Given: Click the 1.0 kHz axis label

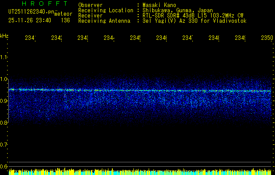Looking at the screenshot, I should pos(3,79).
